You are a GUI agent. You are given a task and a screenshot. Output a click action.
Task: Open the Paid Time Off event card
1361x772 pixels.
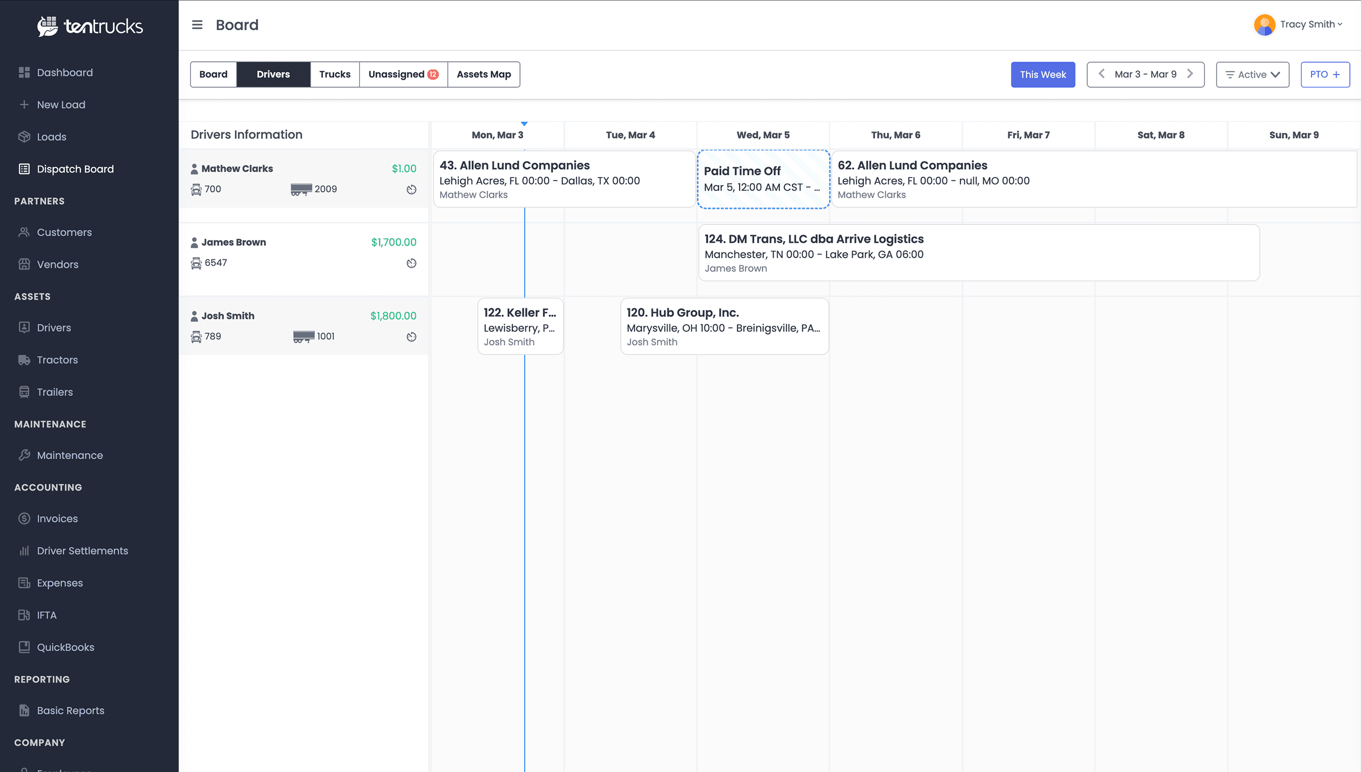pos(763,179)
